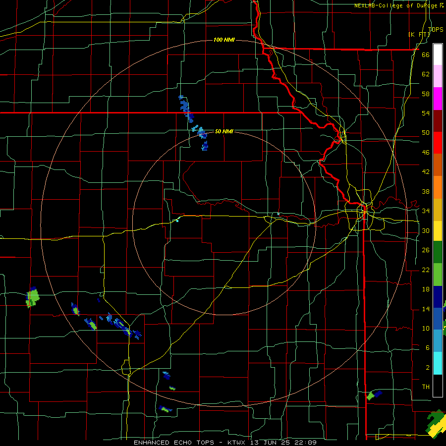
Task: Click the "2" legend value
Action: pos(427,367)
